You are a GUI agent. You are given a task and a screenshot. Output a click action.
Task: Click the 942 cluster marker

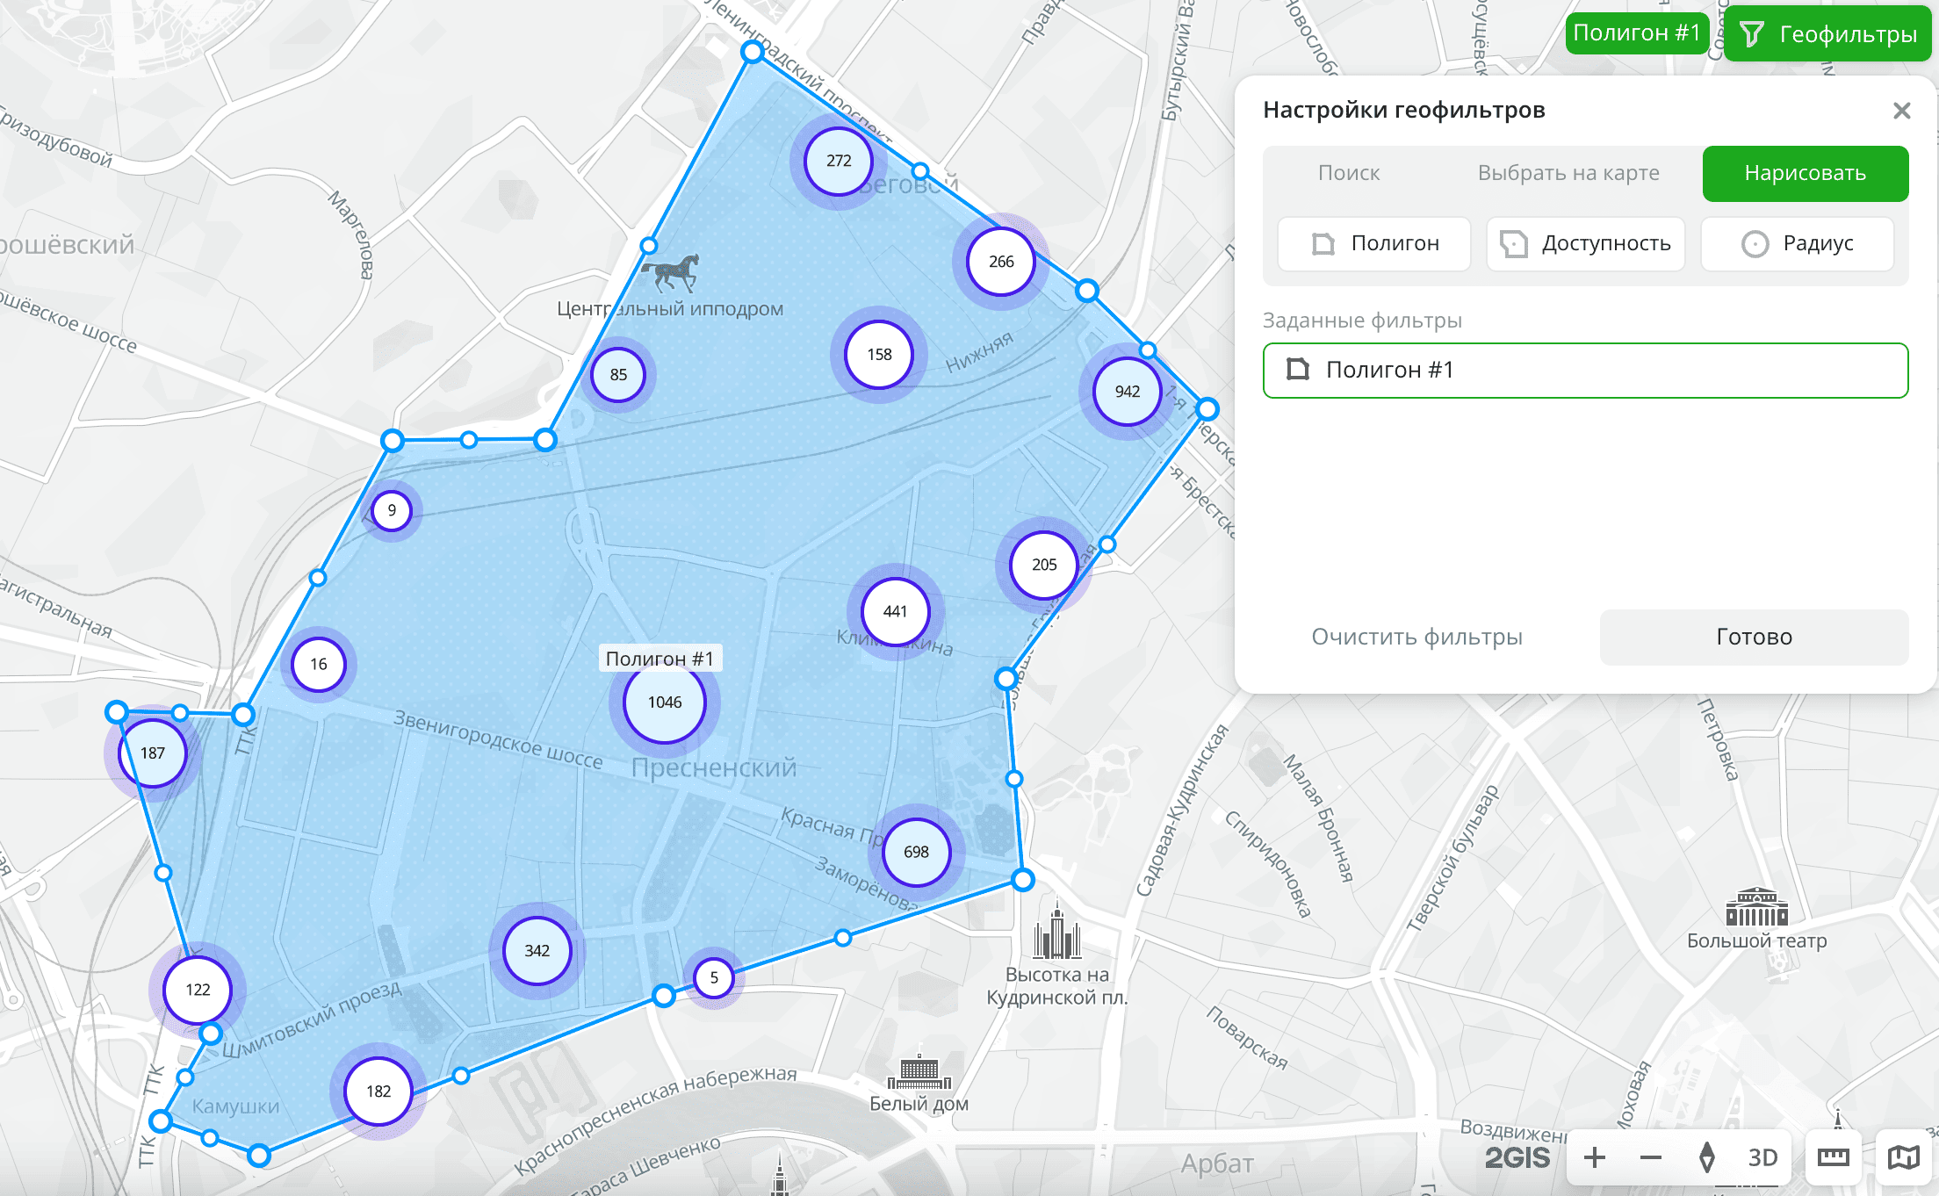1127,392
